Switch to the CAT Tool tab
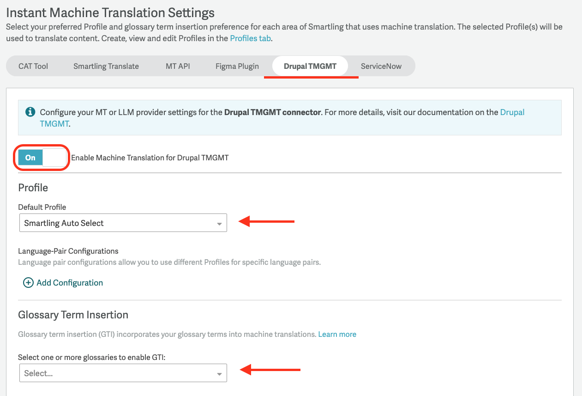The image size is (582, 396). pyautogui.click(x=33, y=66)
